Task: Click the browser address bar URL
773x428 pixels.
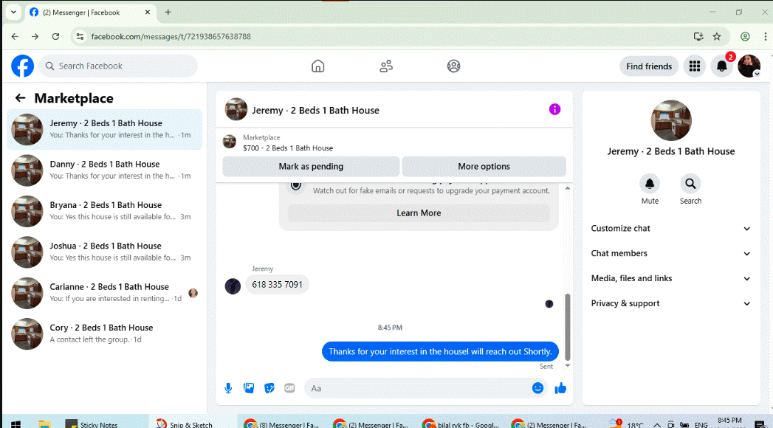Action: coord(171,36)
